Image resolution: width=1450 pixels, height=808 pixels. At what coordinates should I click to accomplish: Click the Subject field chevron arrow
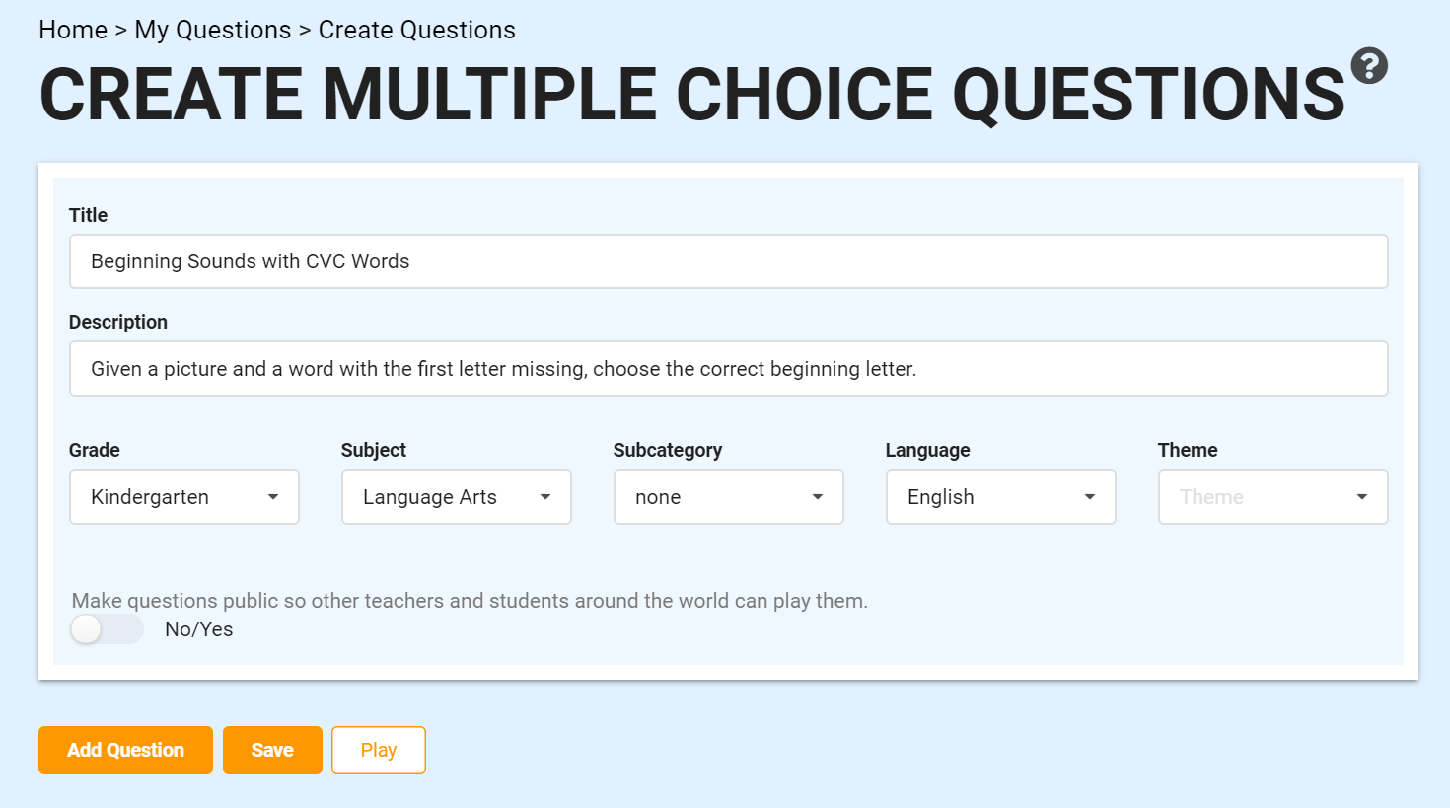point(545,498)
